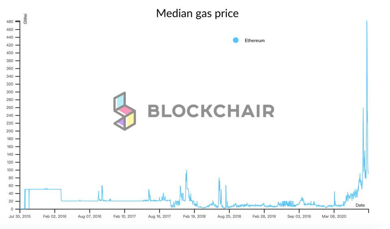Click the Date x-axis label
The image size is (390, 229).
click(360, 205)
